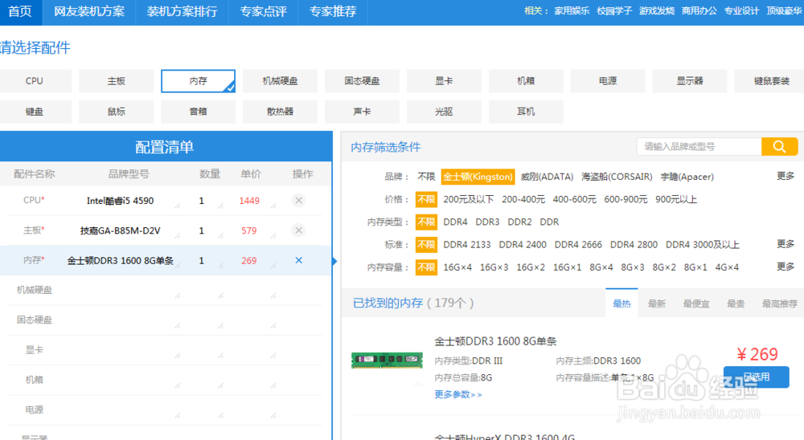
Task: Expand 更多 in the brand row
Action: pyautogui.click(x=786, y=176)
